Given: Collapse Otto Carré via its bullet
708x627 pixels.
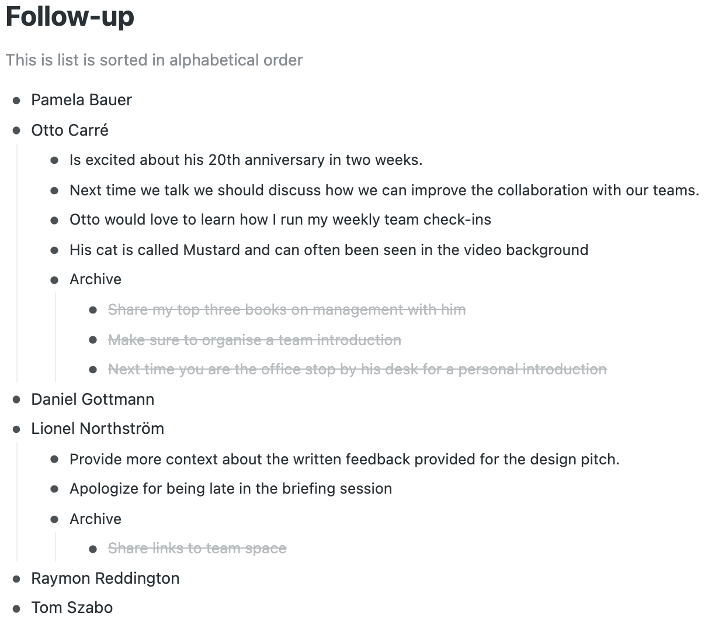Looking at the screenshot, I should (17, 130).
